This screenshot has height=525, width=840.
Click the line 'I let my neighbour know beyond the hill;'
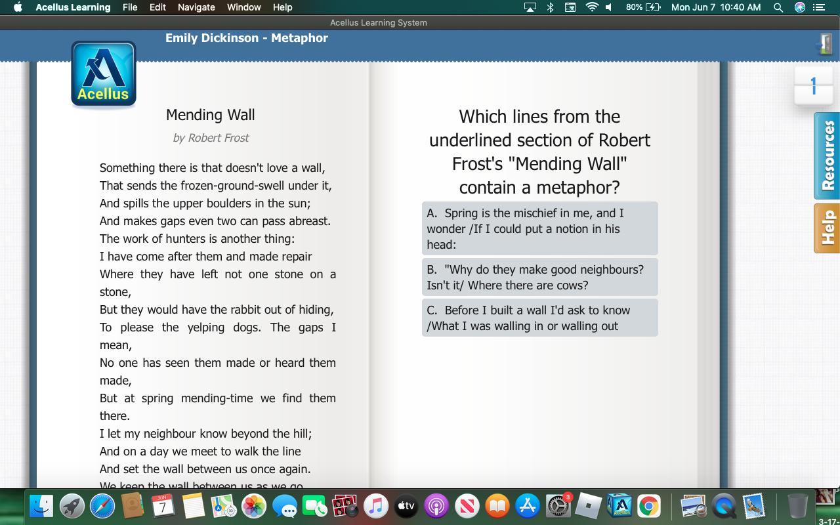206,434
